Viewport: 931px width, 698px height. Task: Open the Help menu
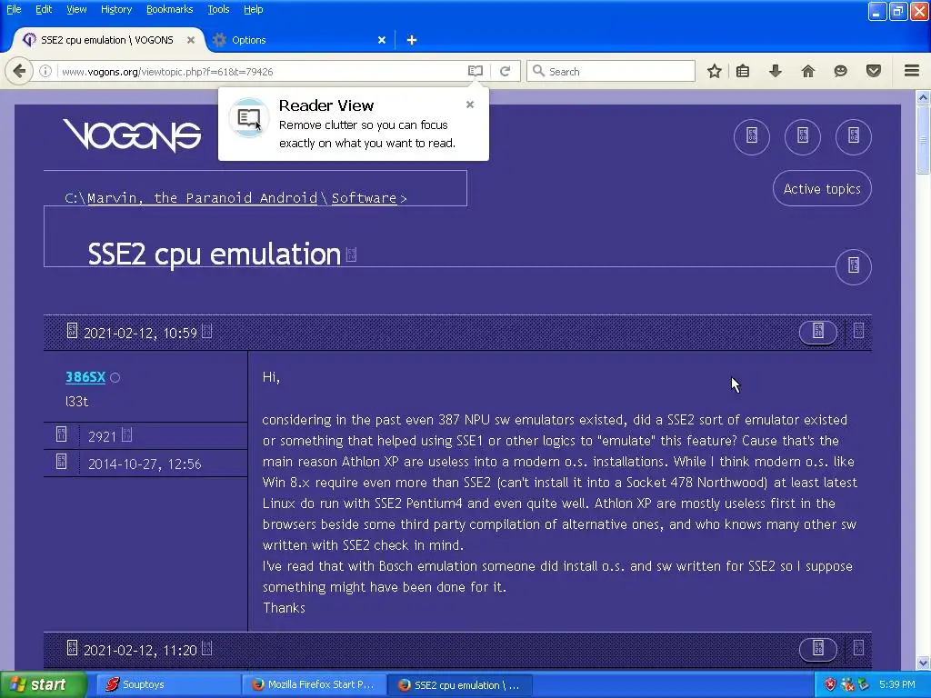point(253,9)
